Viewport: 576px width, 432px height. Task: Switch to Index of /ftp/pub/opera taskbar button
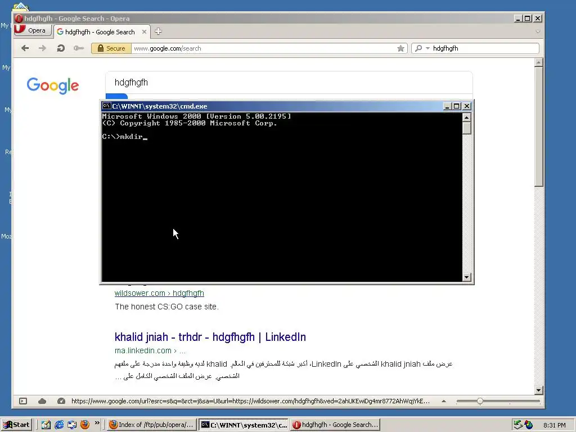point(152,425)
